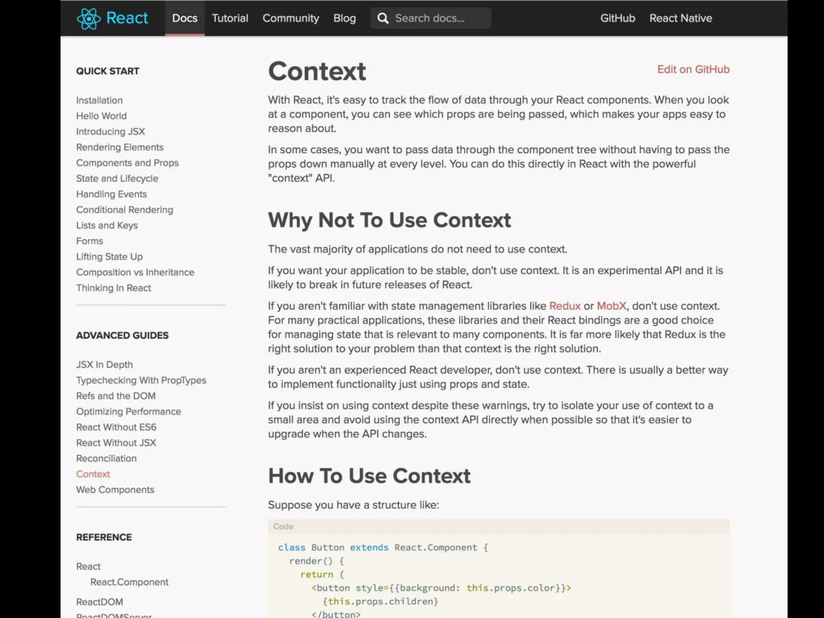Viewport: 824px width, 618px height.
Task: Open State and Lifecycle page
Action: click(x=117, y=179)
